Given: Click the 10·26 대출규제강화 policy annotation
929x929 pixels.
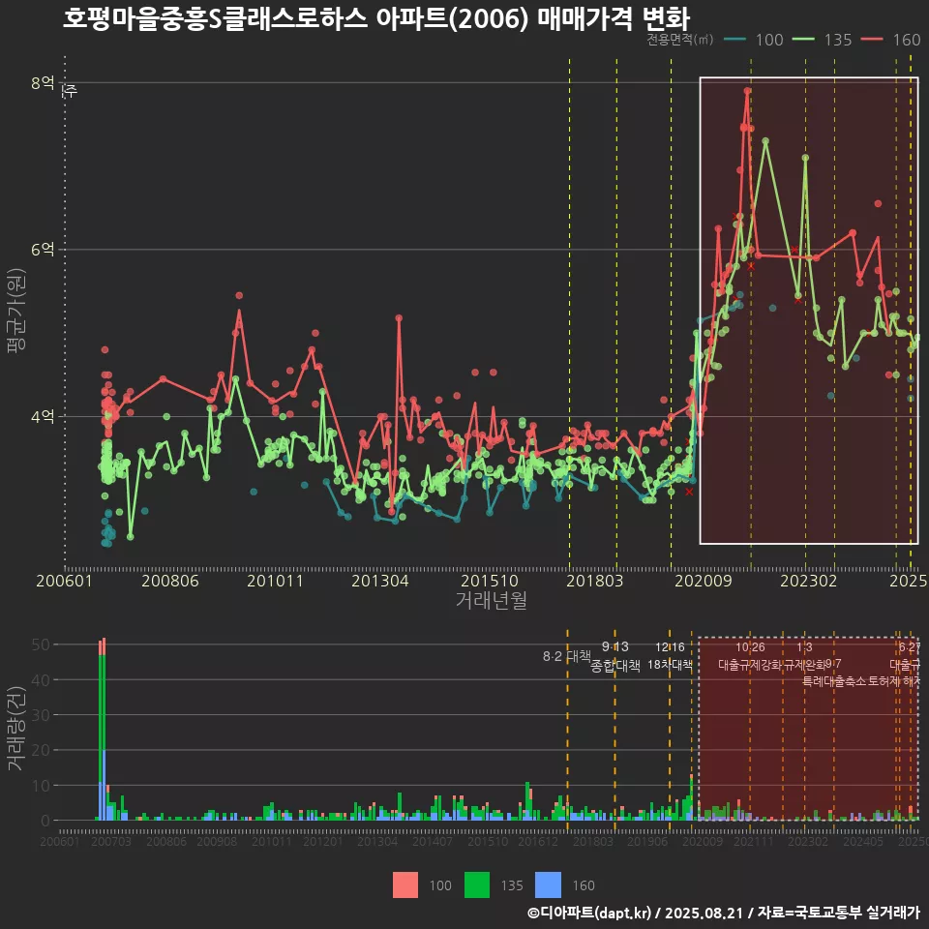Looking at the screenshot, I should click(750, 656).
